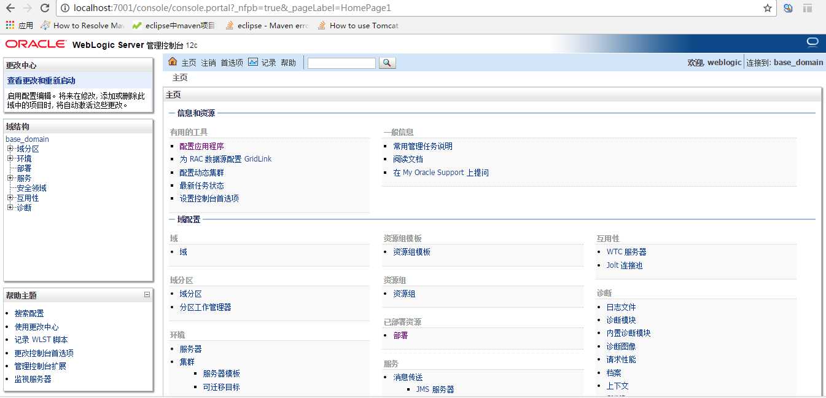
Task: Open 为 RAC 数据源配置 GridLink link
Action: tap(225, 159)
